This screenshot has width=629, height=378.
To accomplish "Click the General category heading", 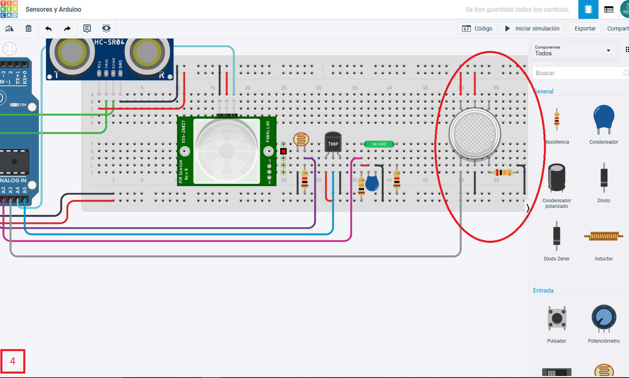I will 544,91.
